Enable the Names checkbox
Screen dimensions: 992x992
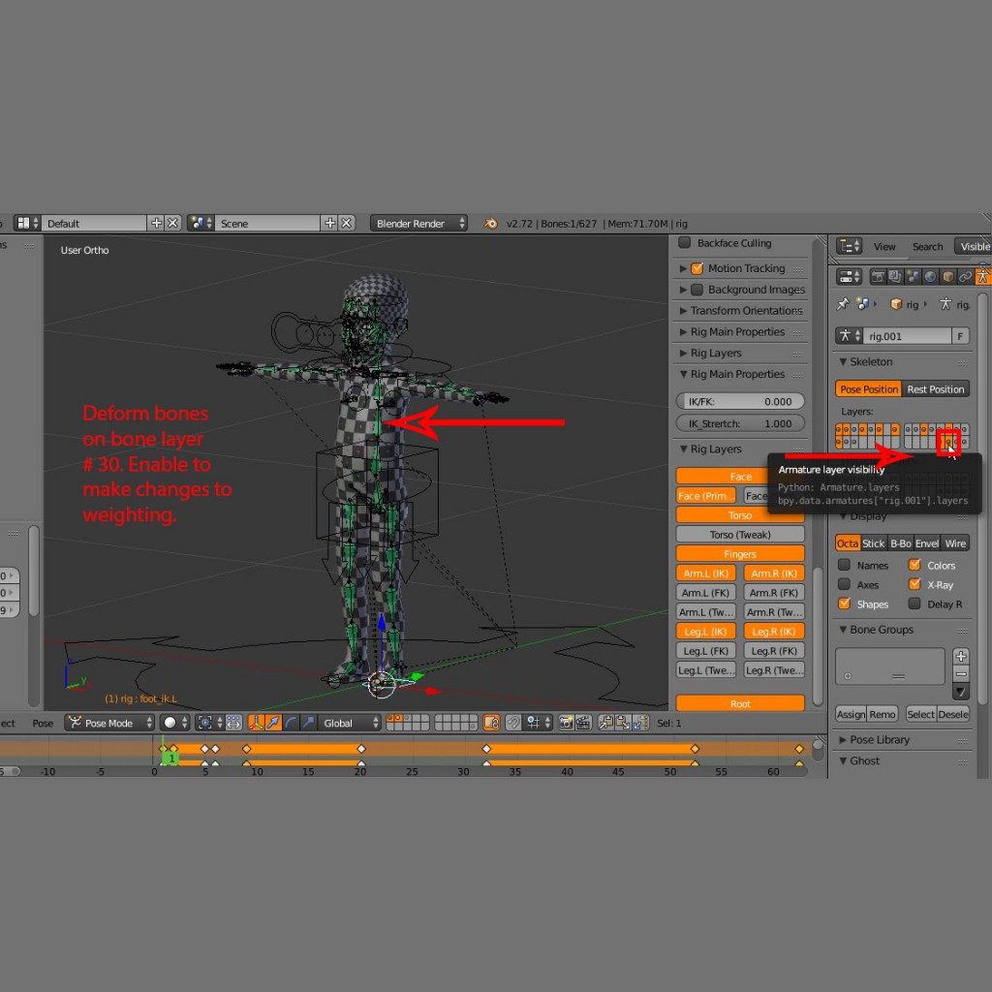[845, 566]
